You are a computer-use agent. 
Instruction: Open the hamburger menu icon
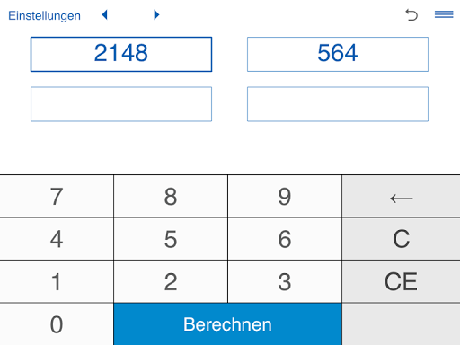pyautogui.click(x=444, y=14)
